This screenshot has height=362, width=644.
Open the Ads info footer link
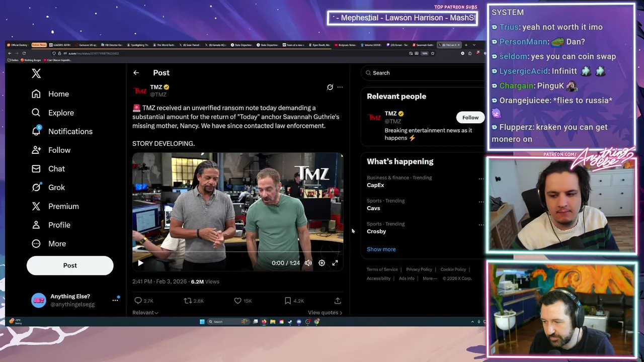click(x=407, y=279)
